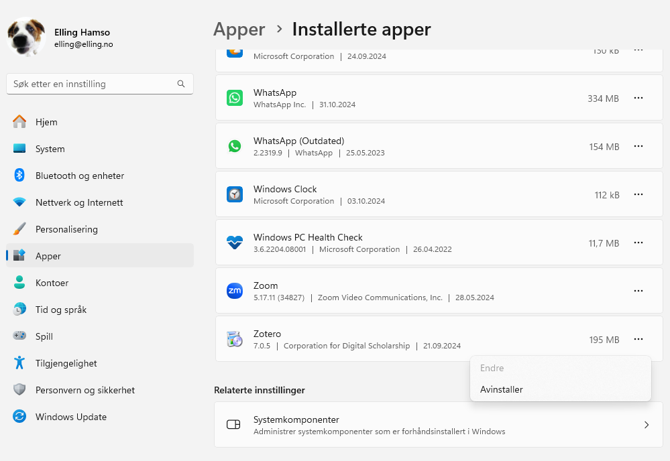Open Personvern og sikkerhet
Viewport: 670px width, 461px height.
(100, 390)
